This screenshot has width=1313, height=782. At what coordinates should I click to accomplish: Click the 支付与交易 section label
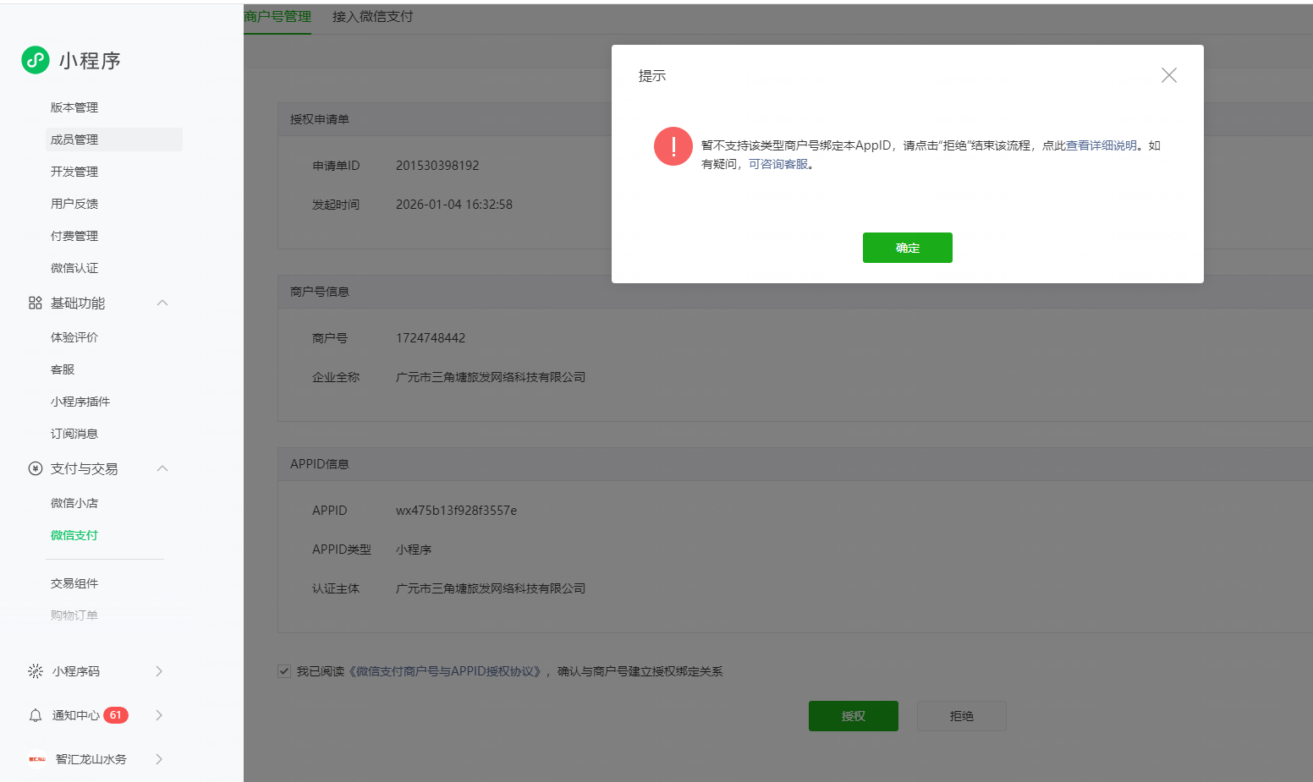coord(85,468)
